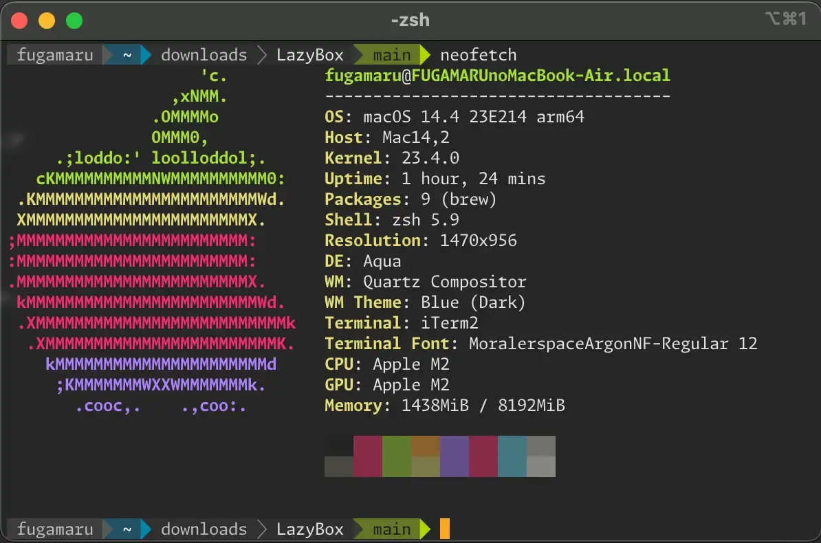Viewport: 821px width, 543px height.
Task: Click the Kernel: 23.4.0 line
Action: coord(392,158)
